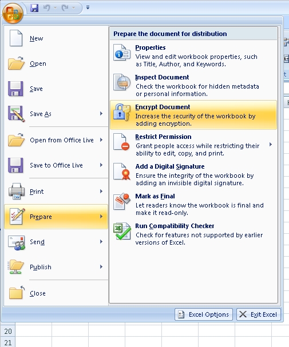The height and width of the screenshot is (347, 289).
Task: Click the Digital Signature ribbon seal icon
Action: point(121,171)
